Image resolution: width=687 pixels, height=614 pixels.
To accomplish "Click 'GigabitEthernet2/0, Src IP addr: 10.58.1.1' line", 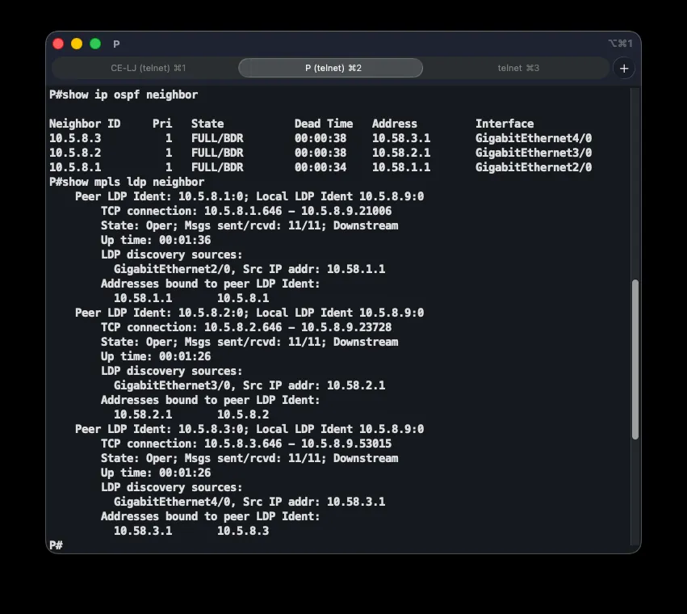I will (x=249, y=269).
